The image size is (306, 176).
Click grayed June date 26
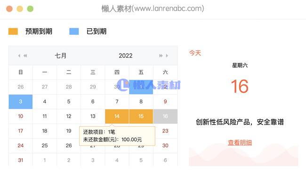click(x=21, y=87)
